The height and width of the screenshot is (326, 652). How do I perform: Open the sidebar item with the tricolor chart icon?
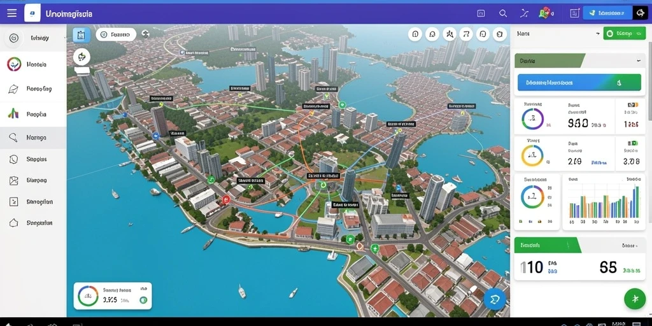pyautogui.click(x=32, y=113)
